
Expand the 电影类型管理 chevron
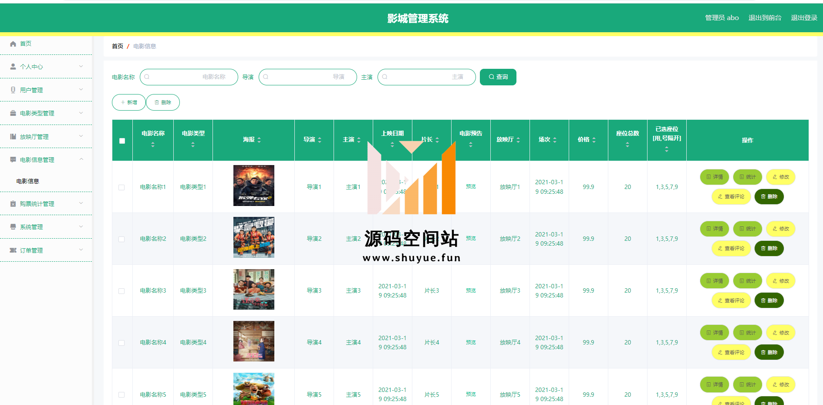tap(81, 113)
